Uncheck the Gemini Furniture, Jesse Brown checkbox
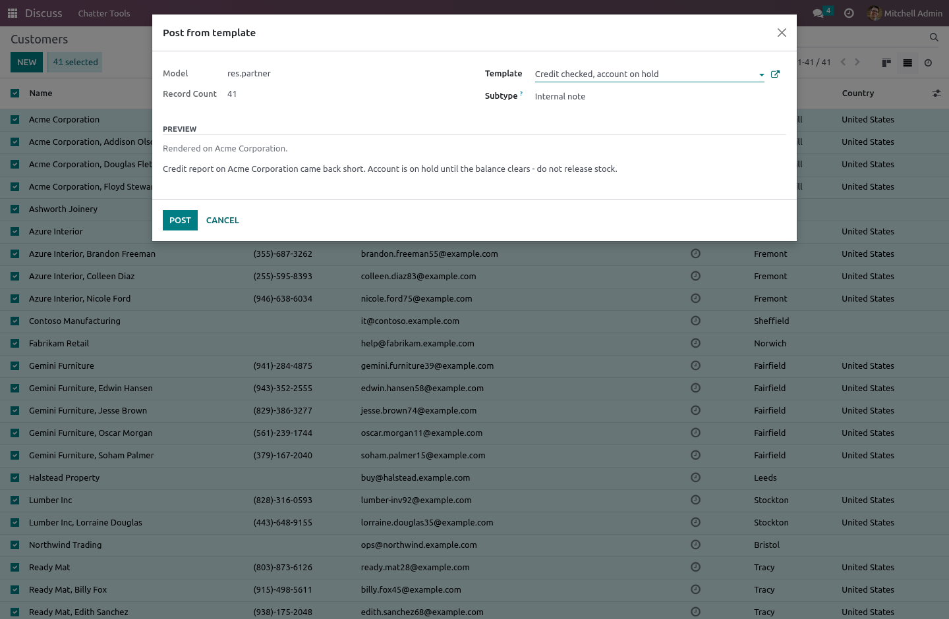The height and width of the screenshot is (619, 949). point(15,411)
